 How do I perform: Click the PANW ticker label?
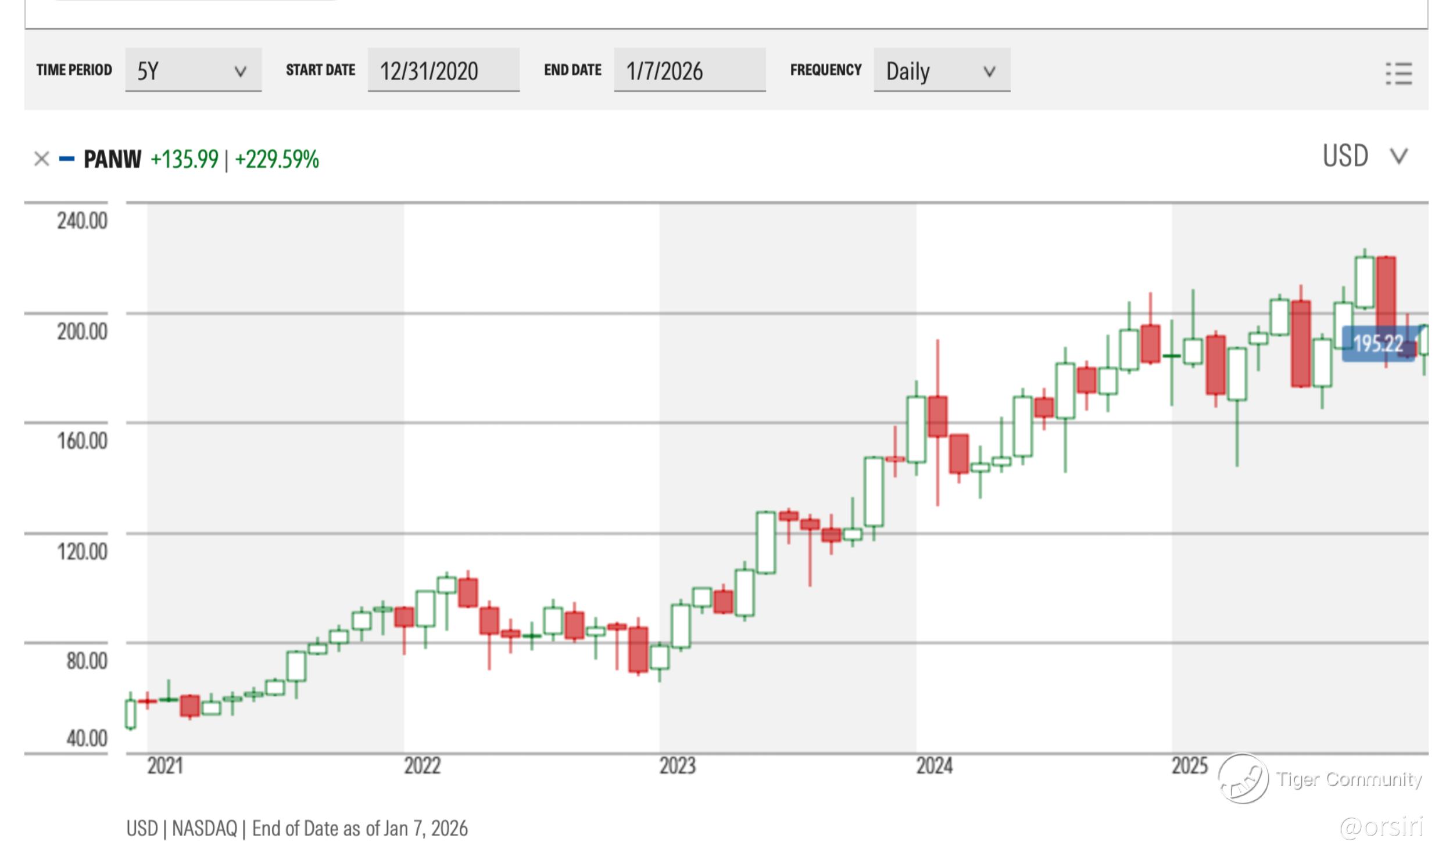point(112,159)
